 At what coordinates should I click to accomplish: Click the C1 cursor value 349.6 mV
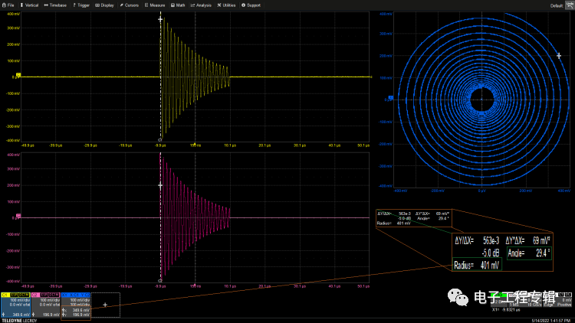pos(21,315)
